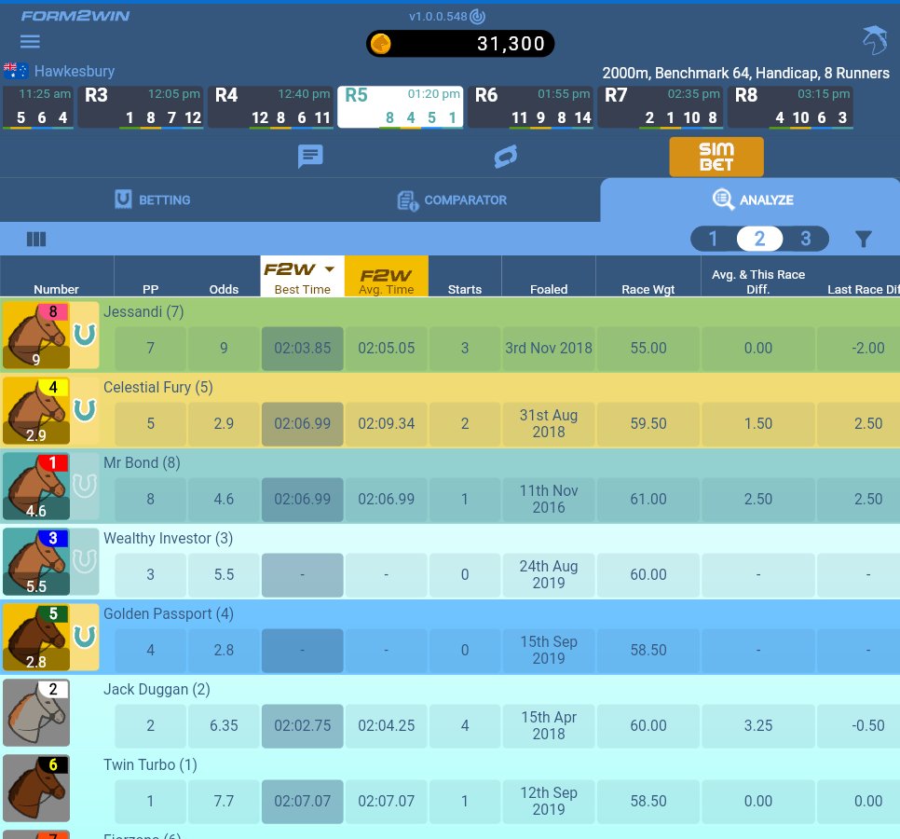Select analyze page 3
The height and width of the screenshot is (839, 900).
[805, 239]
